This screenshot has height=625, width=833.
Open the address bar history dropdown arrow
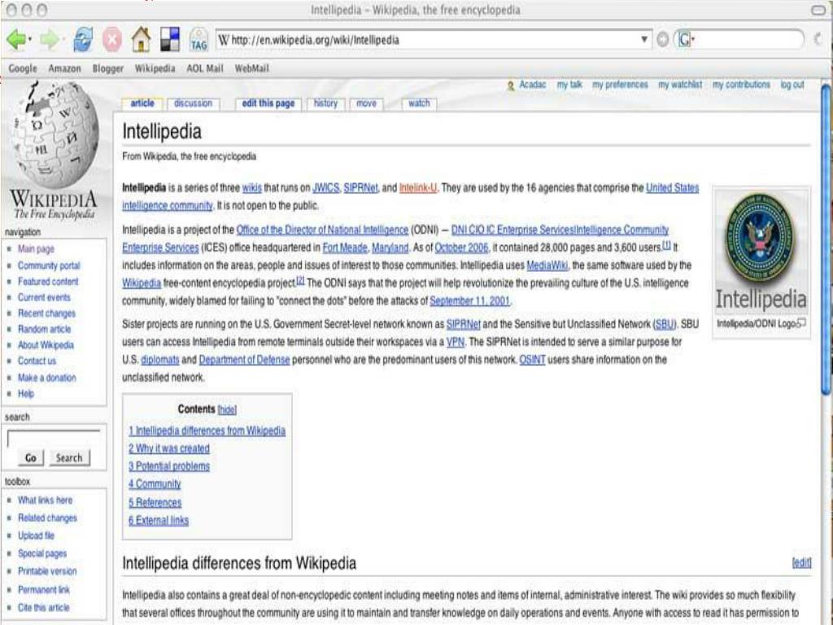(x=644, y=39)
